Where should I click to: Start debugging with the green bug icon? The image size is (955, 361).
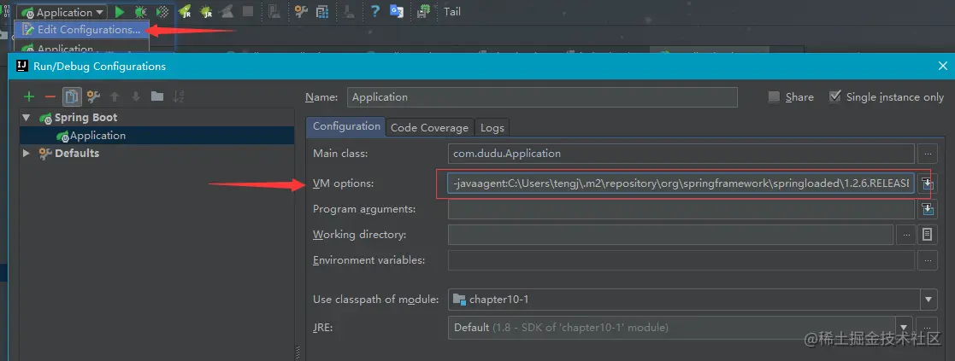click(140, 12)
